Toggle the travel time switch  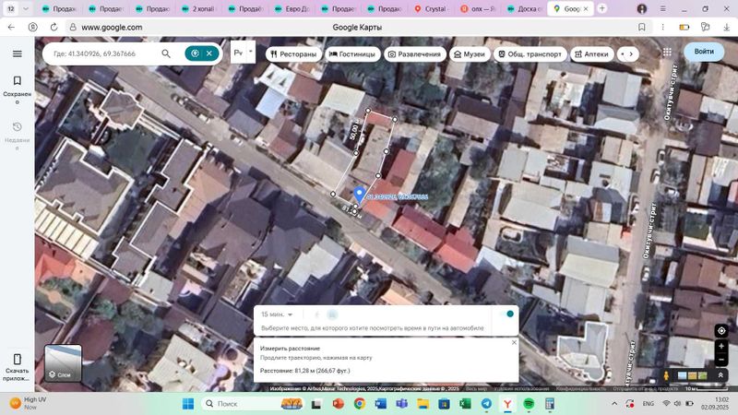[507, 314]
